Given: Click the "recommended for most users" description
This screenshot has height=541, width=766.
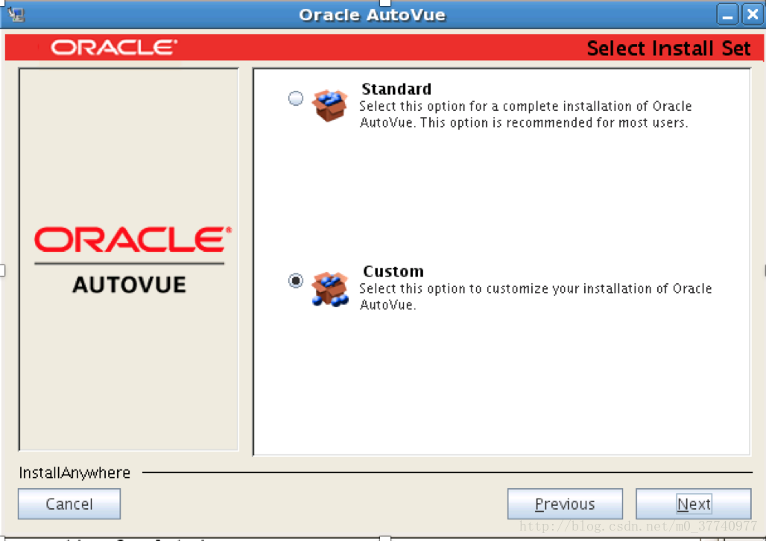Looking at the screenshot, I should pos(524,114).
